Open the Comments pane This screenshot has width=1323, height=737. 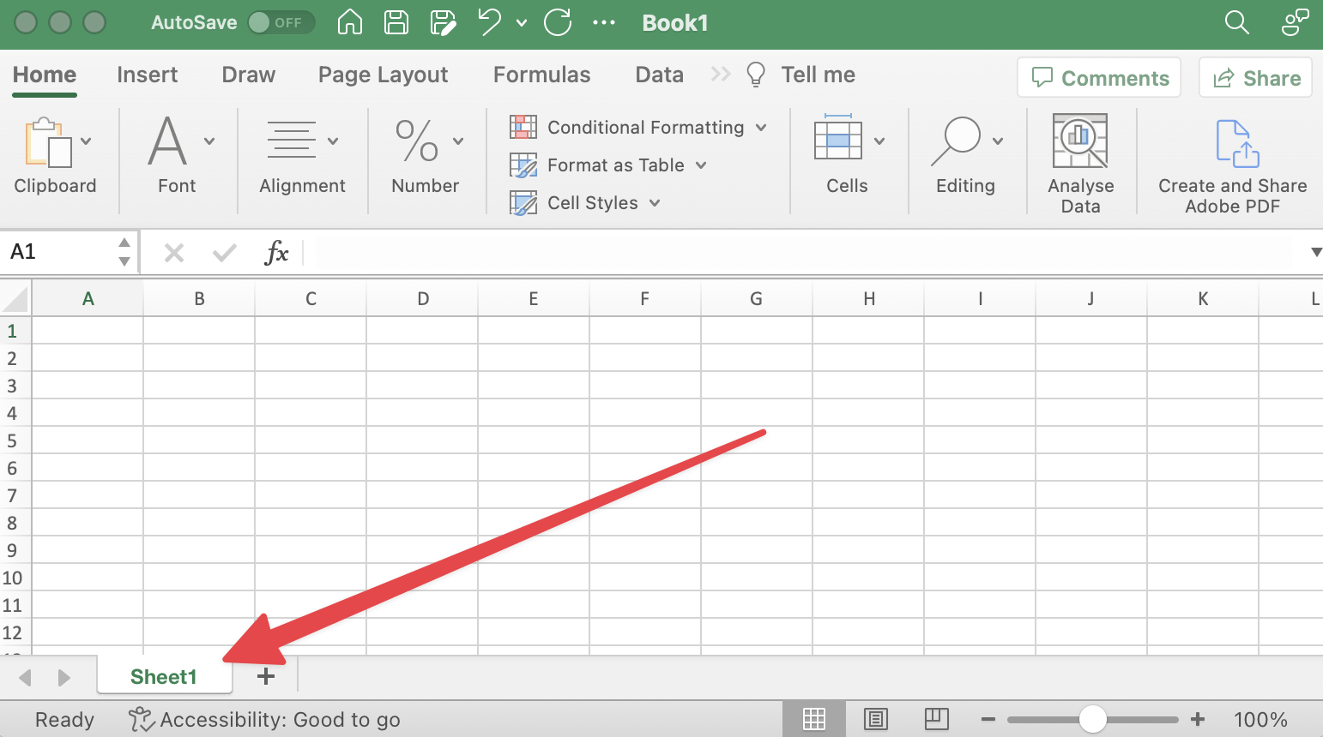click(x=1099, y=78)
